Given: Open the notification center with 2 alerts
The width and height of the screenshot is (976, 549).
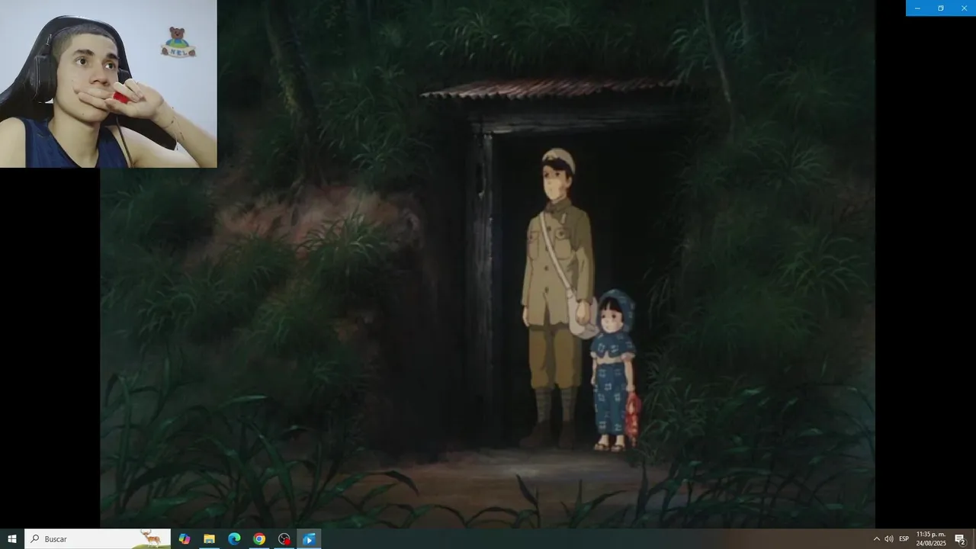Looking at the screenshot, I should tap(961, 539).
